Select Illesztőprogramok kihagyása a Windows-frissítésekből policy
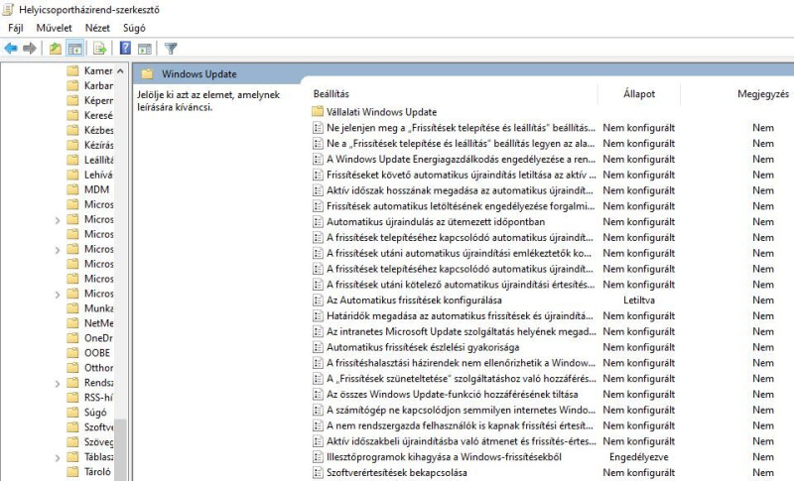 pos(444,457)
